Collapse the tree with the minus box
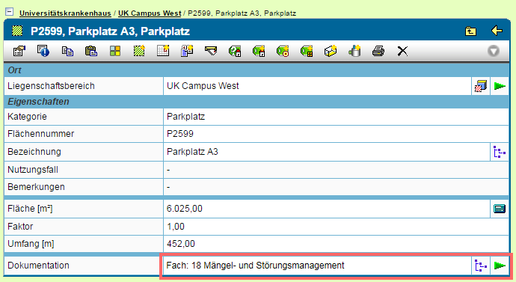This screenshot has width=516, height=282. click(x=10, y=12)
